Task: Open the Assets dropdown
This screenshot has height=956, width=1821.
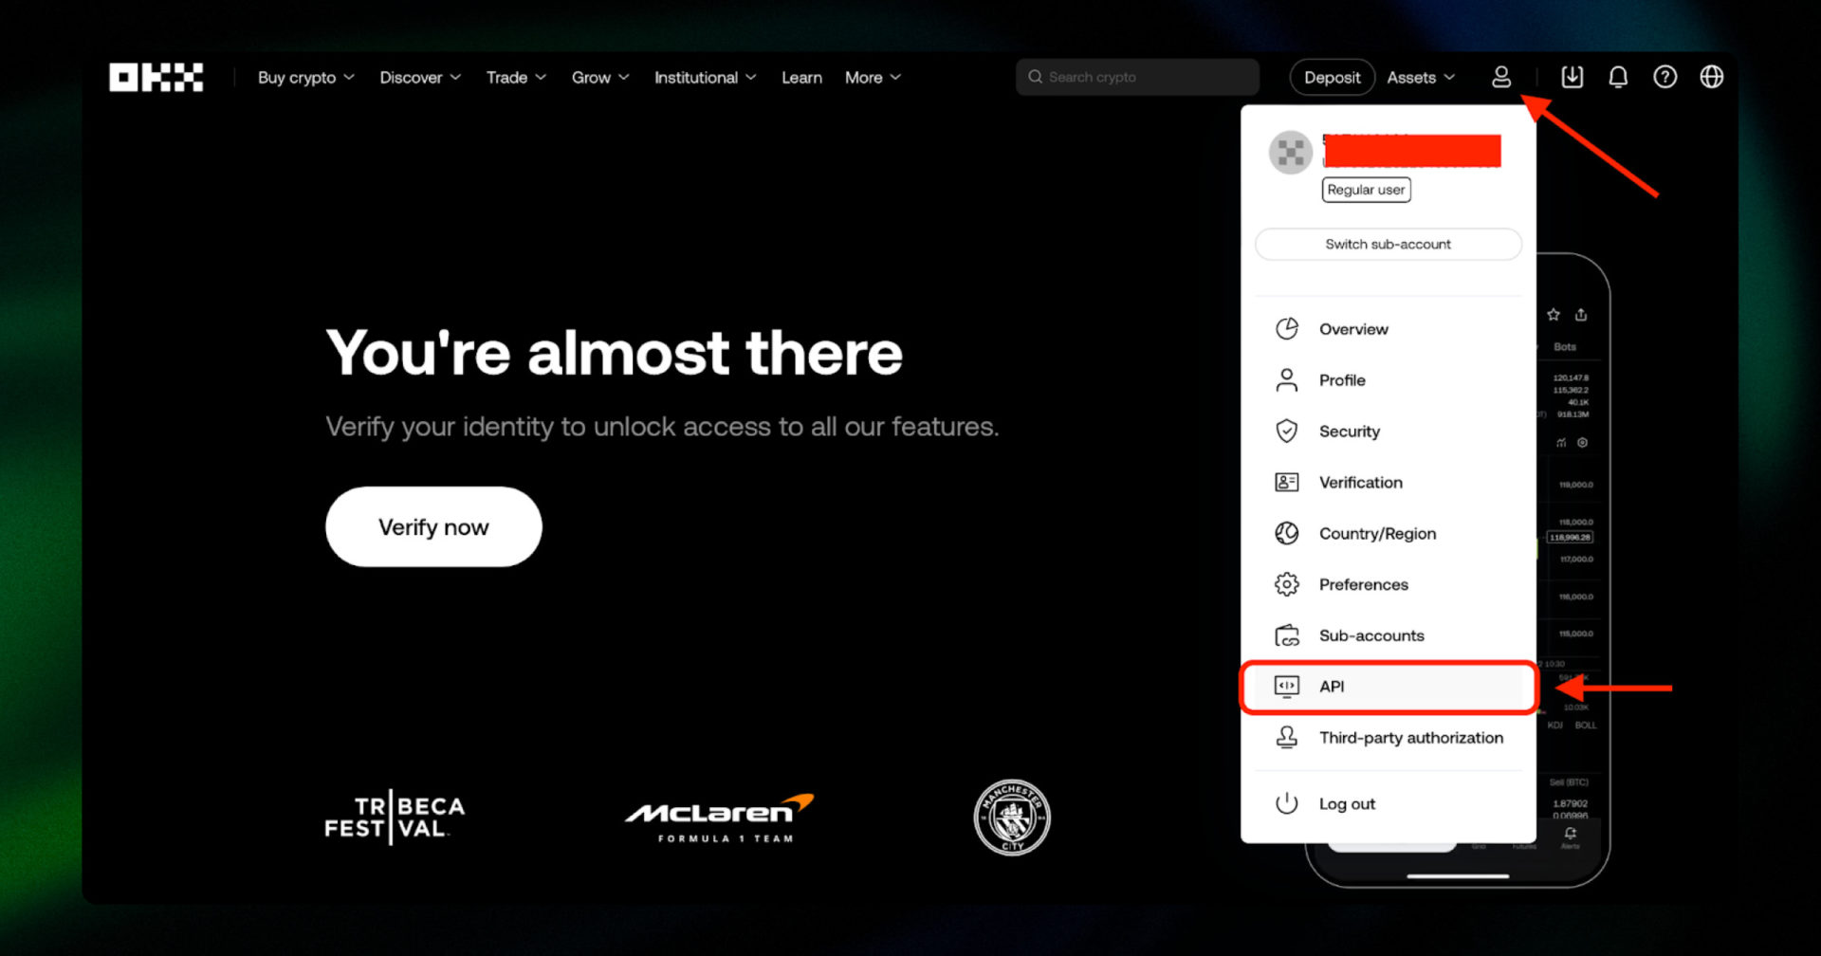Action: 1420,78
